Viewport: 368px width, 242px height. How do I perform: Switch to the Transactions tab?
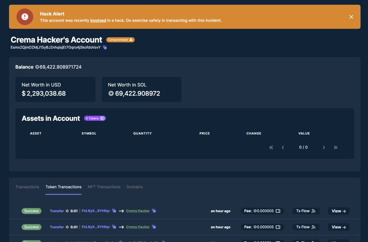(27, 187)
